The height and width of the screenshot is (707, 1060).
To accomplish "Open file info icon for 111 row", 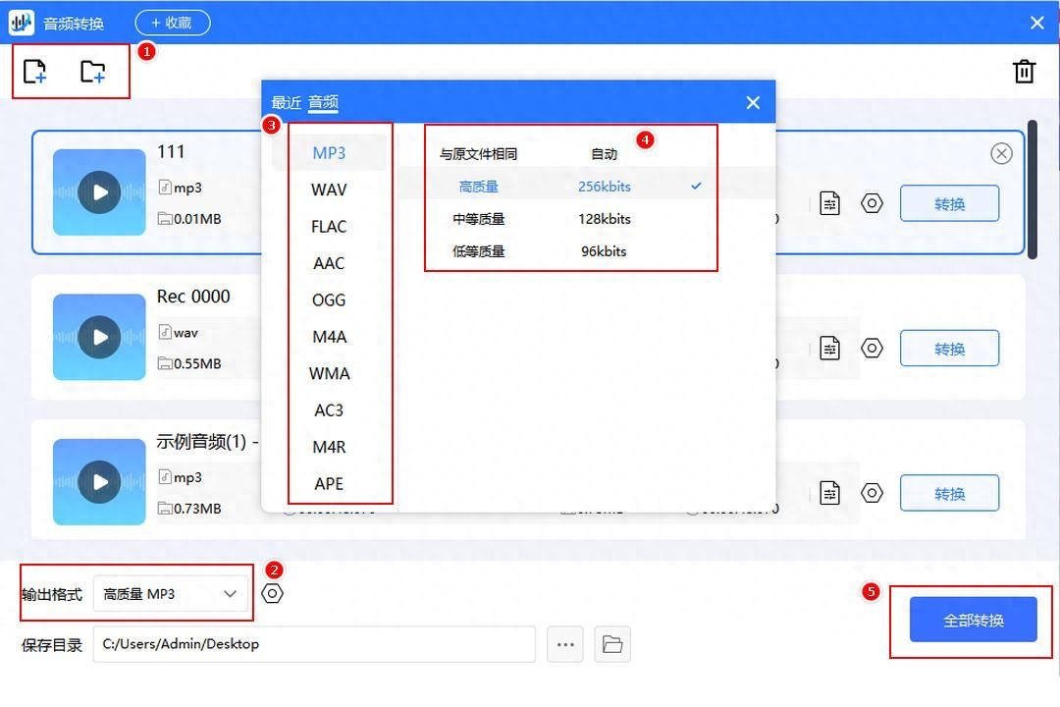I will (829, 203).
